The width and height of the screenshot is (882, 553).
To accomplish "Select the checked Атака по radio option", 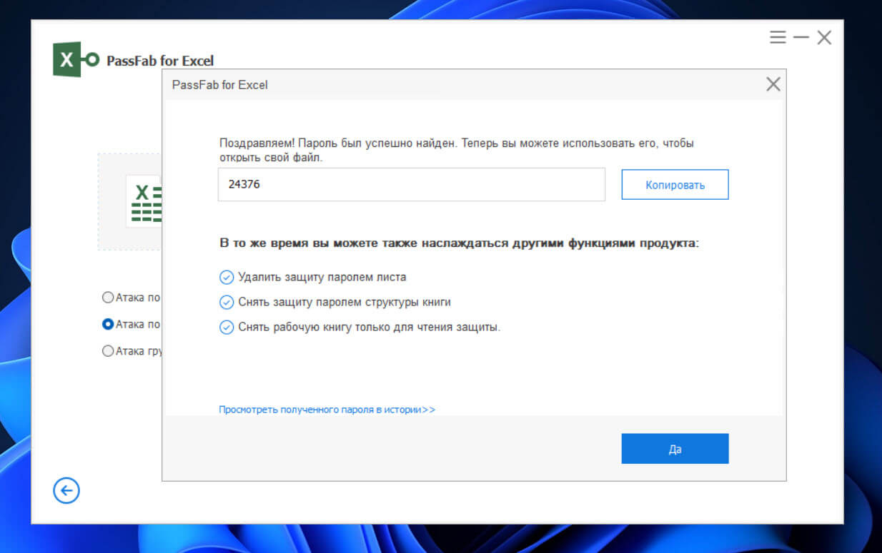I will [108, 324].
